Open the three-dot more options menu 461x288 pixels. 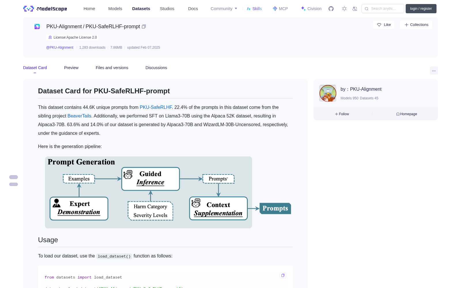[x=434, y=71]
